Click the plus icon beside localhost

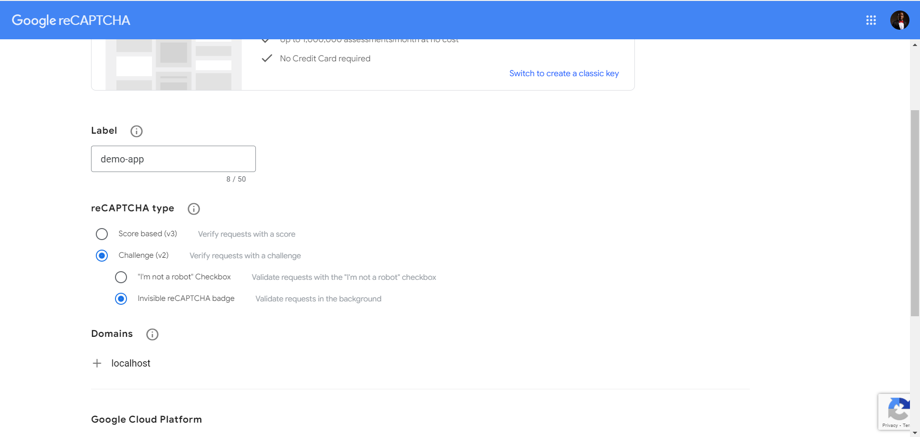(97, 363)
